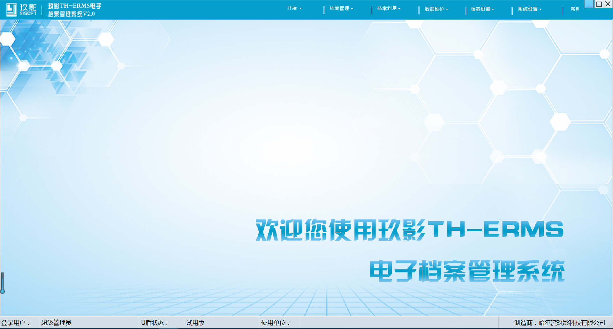Screen dimensions: 613x329
Task: Minimize the application window
Action: tap(589, 4)
